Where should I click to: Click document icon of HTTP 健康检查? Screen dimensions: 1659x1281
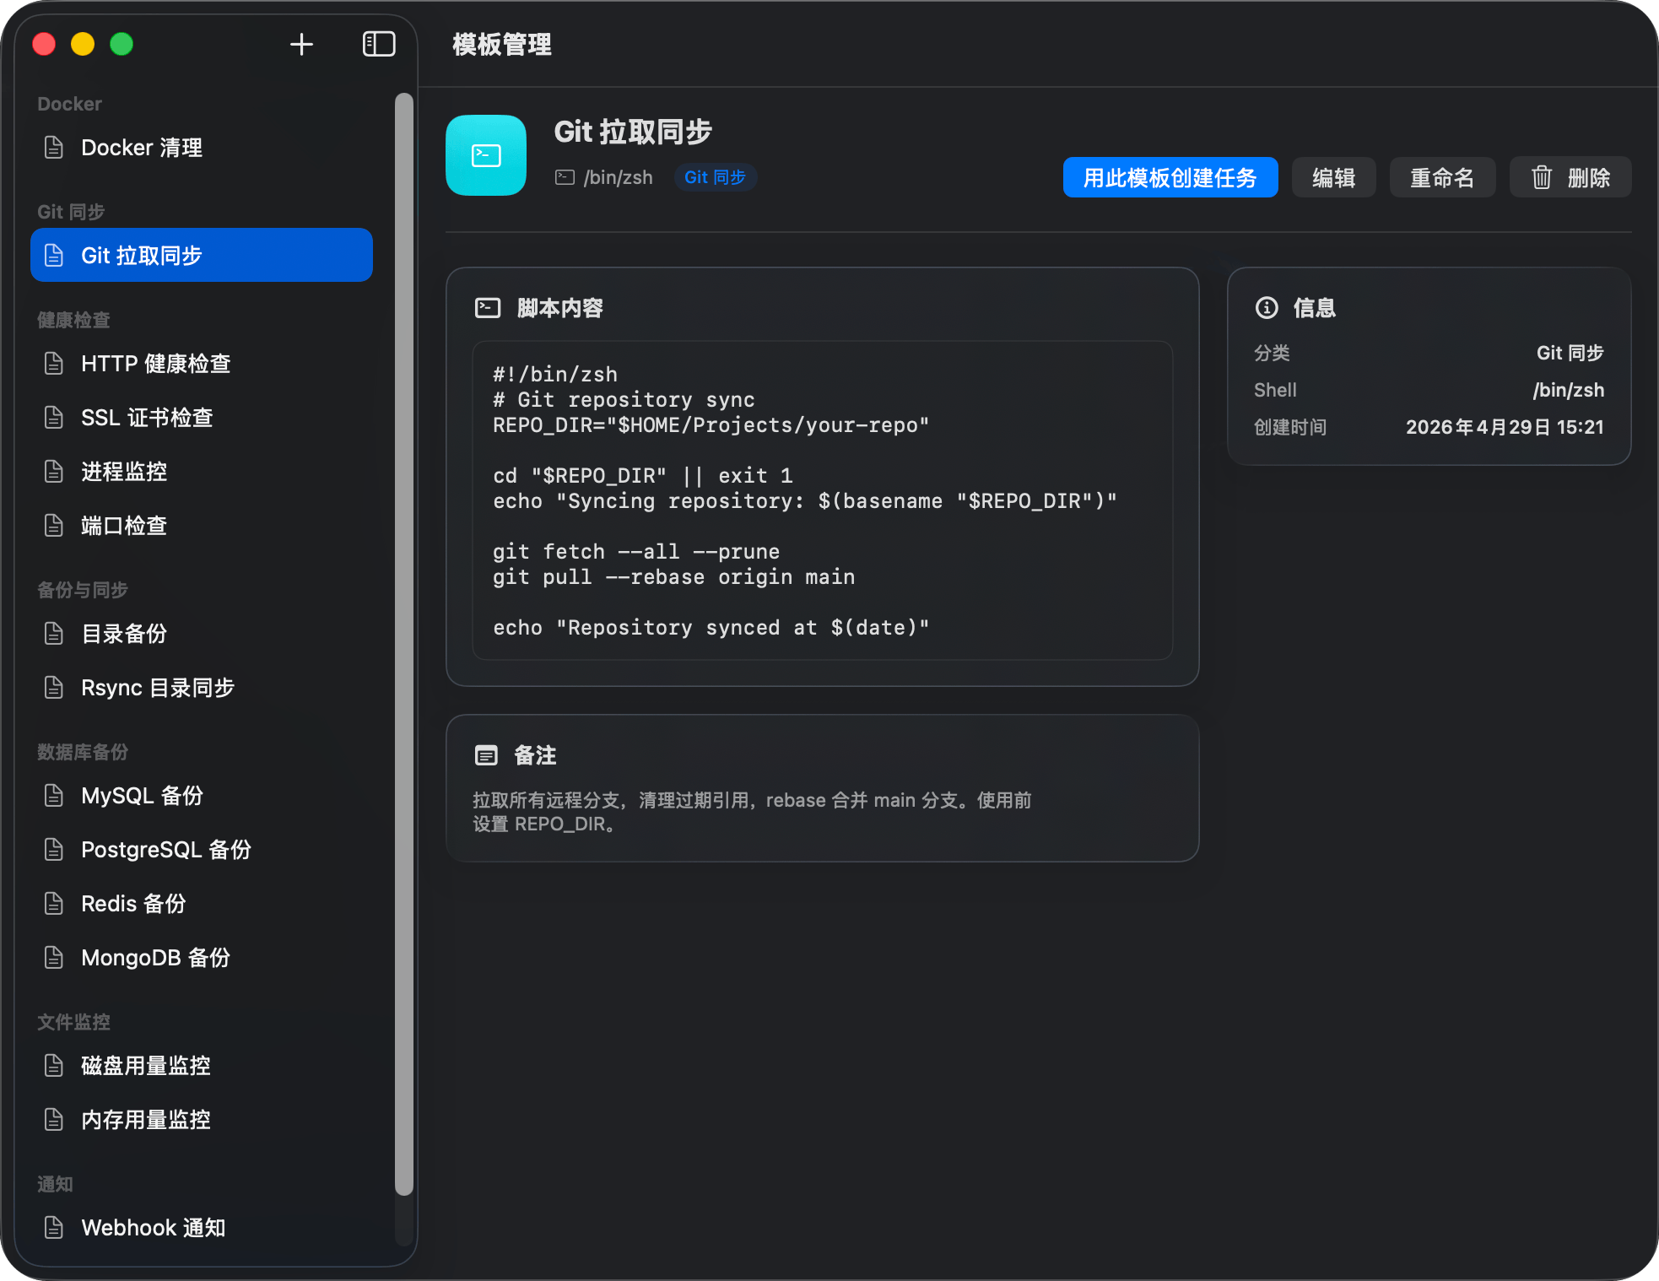[x=54, y=364]
